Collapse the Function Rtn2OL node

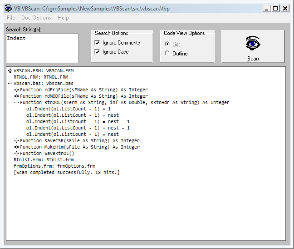tap(16, 103)
